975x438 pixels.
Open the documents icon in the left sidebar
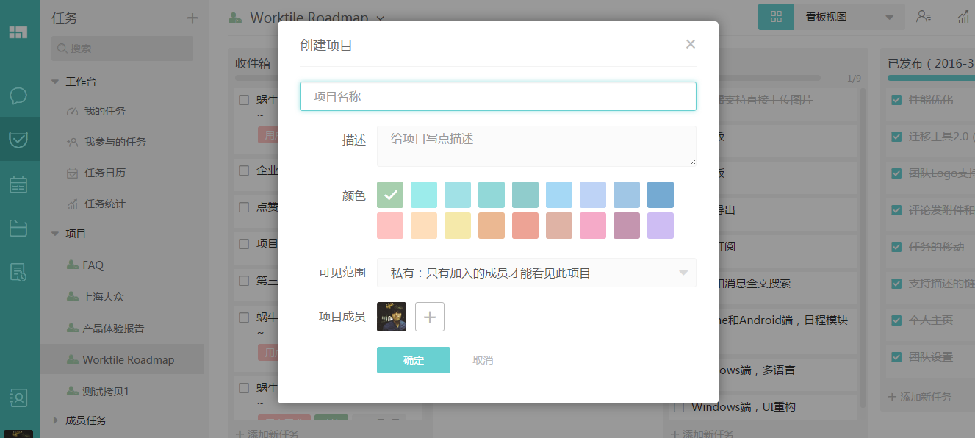[20, 272]
